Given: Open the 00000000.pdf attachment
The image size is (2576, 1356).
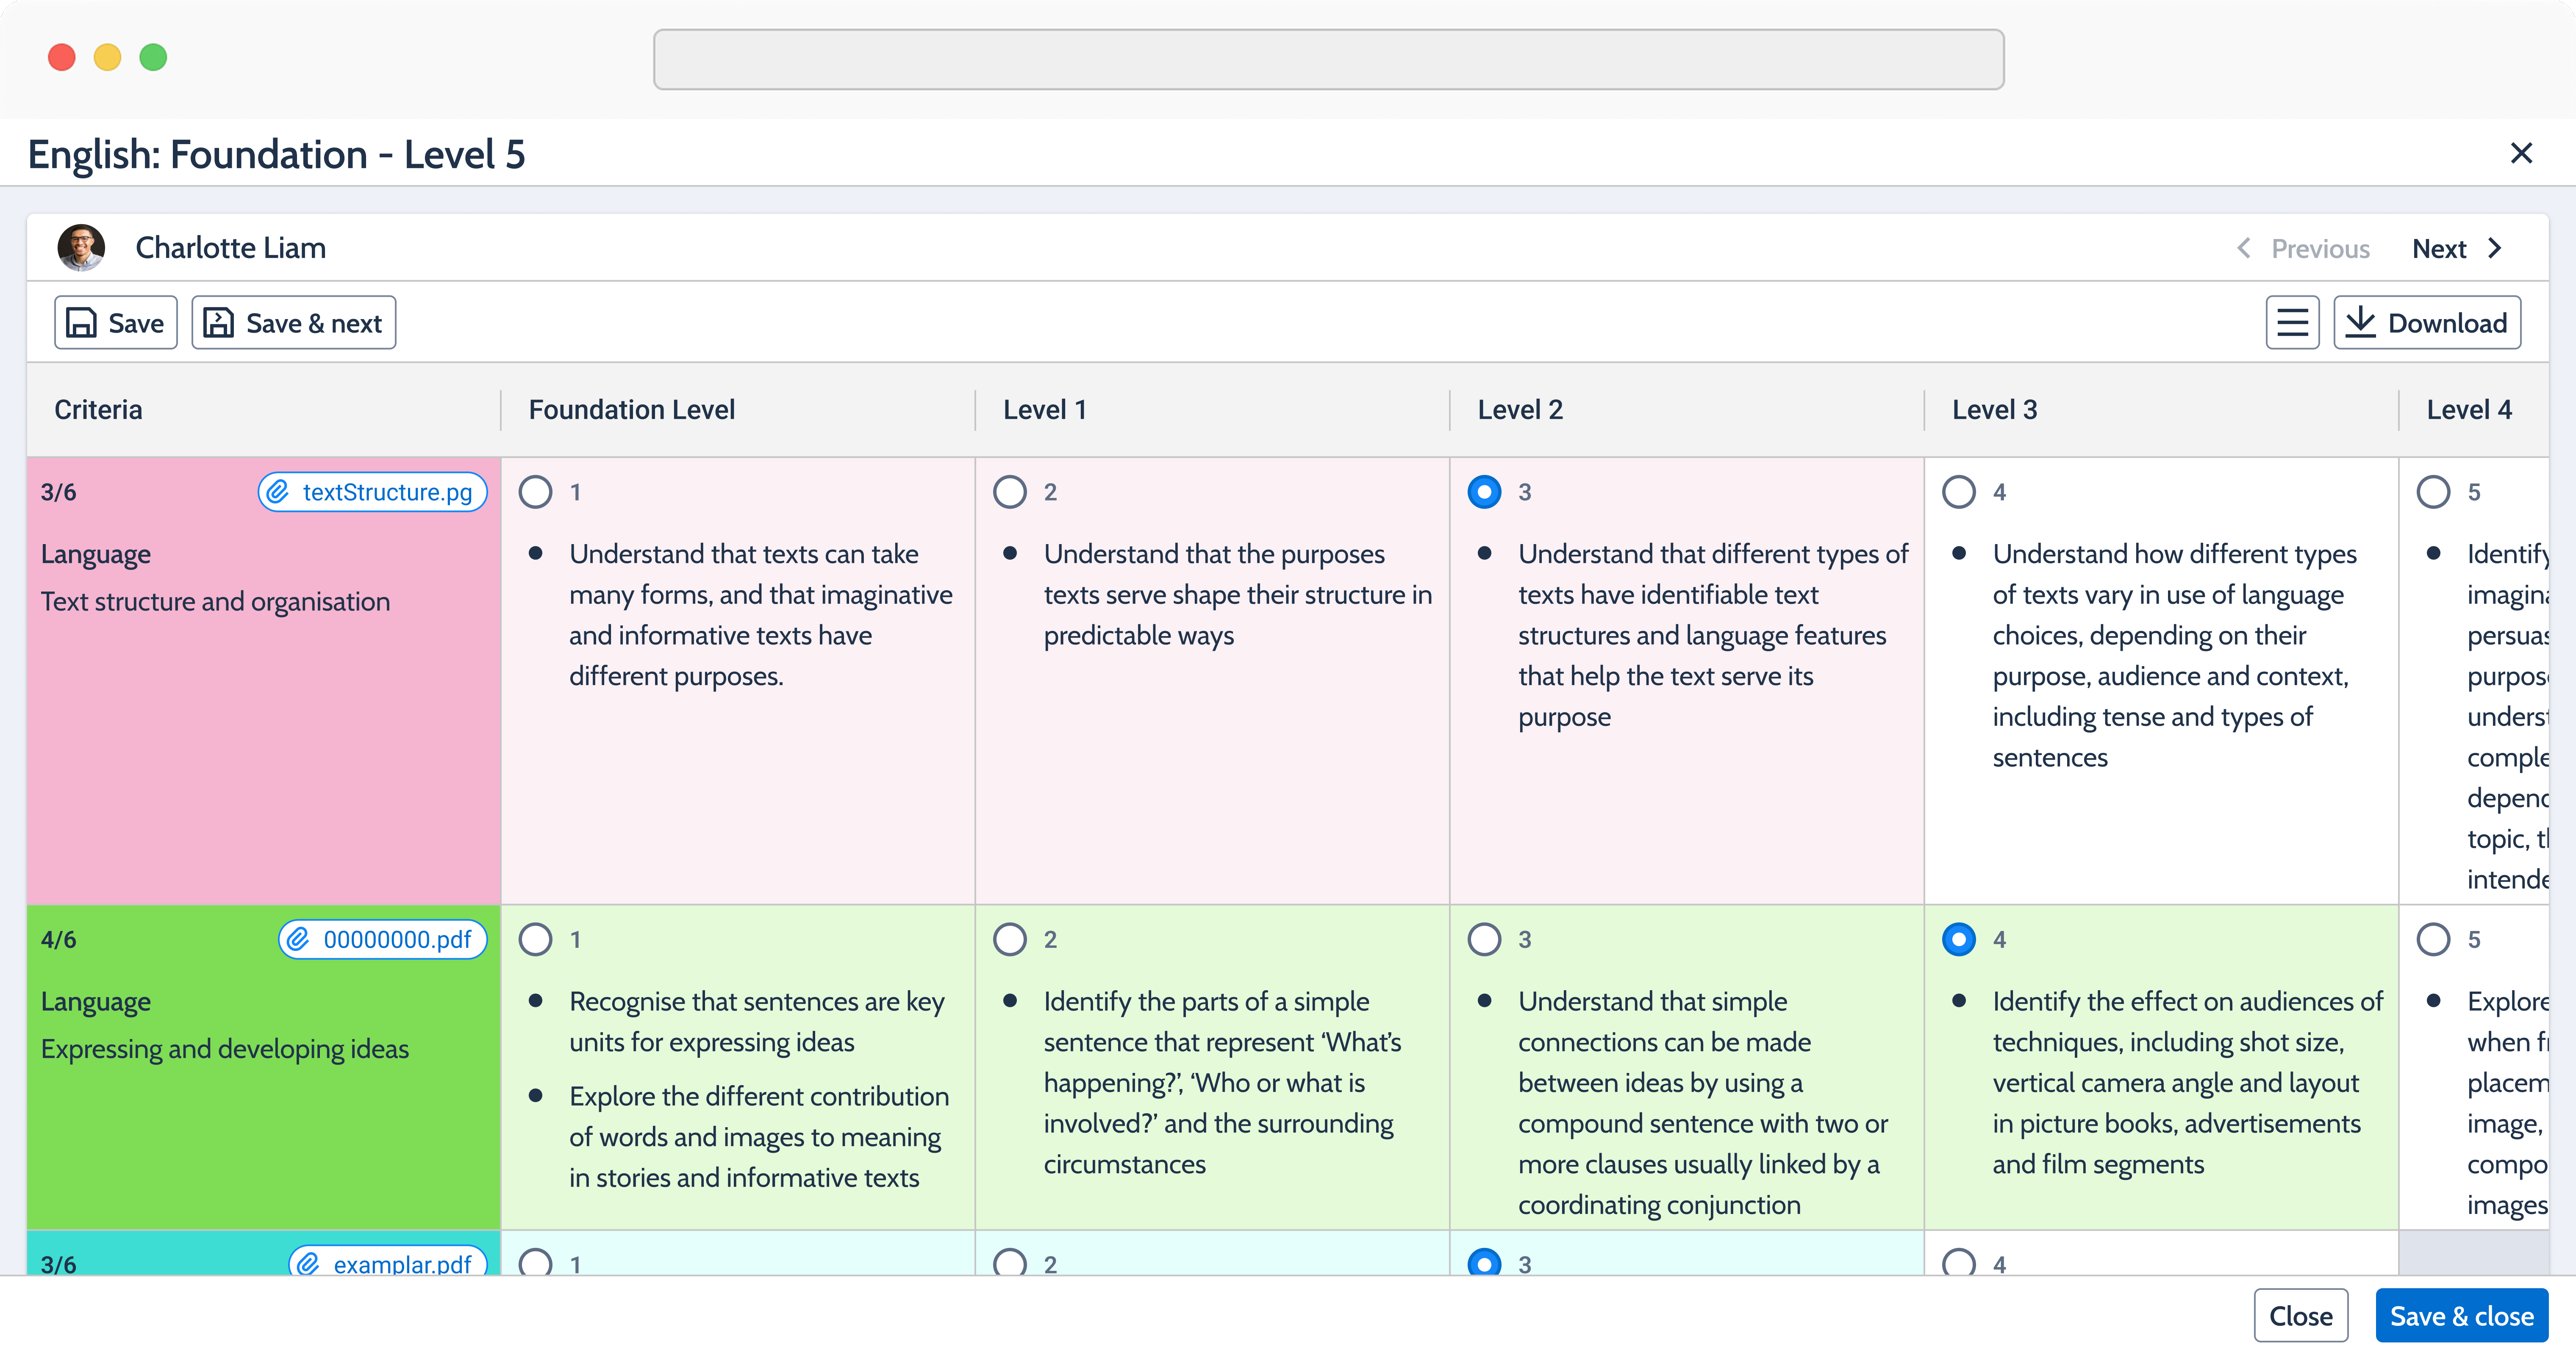Looking at the screenshot, I should 383,939.
